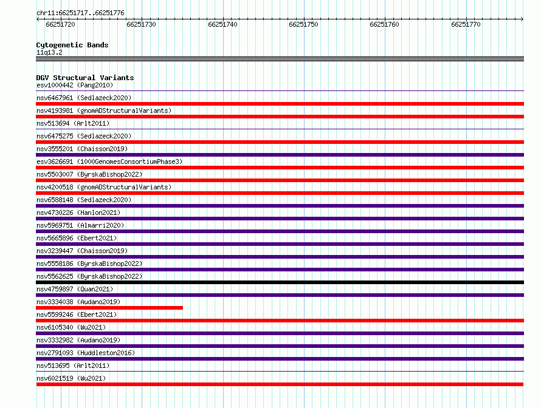Click the purple bar under nsv5969751
Viewport: 541px width, 408px height.
pos(280,231)
